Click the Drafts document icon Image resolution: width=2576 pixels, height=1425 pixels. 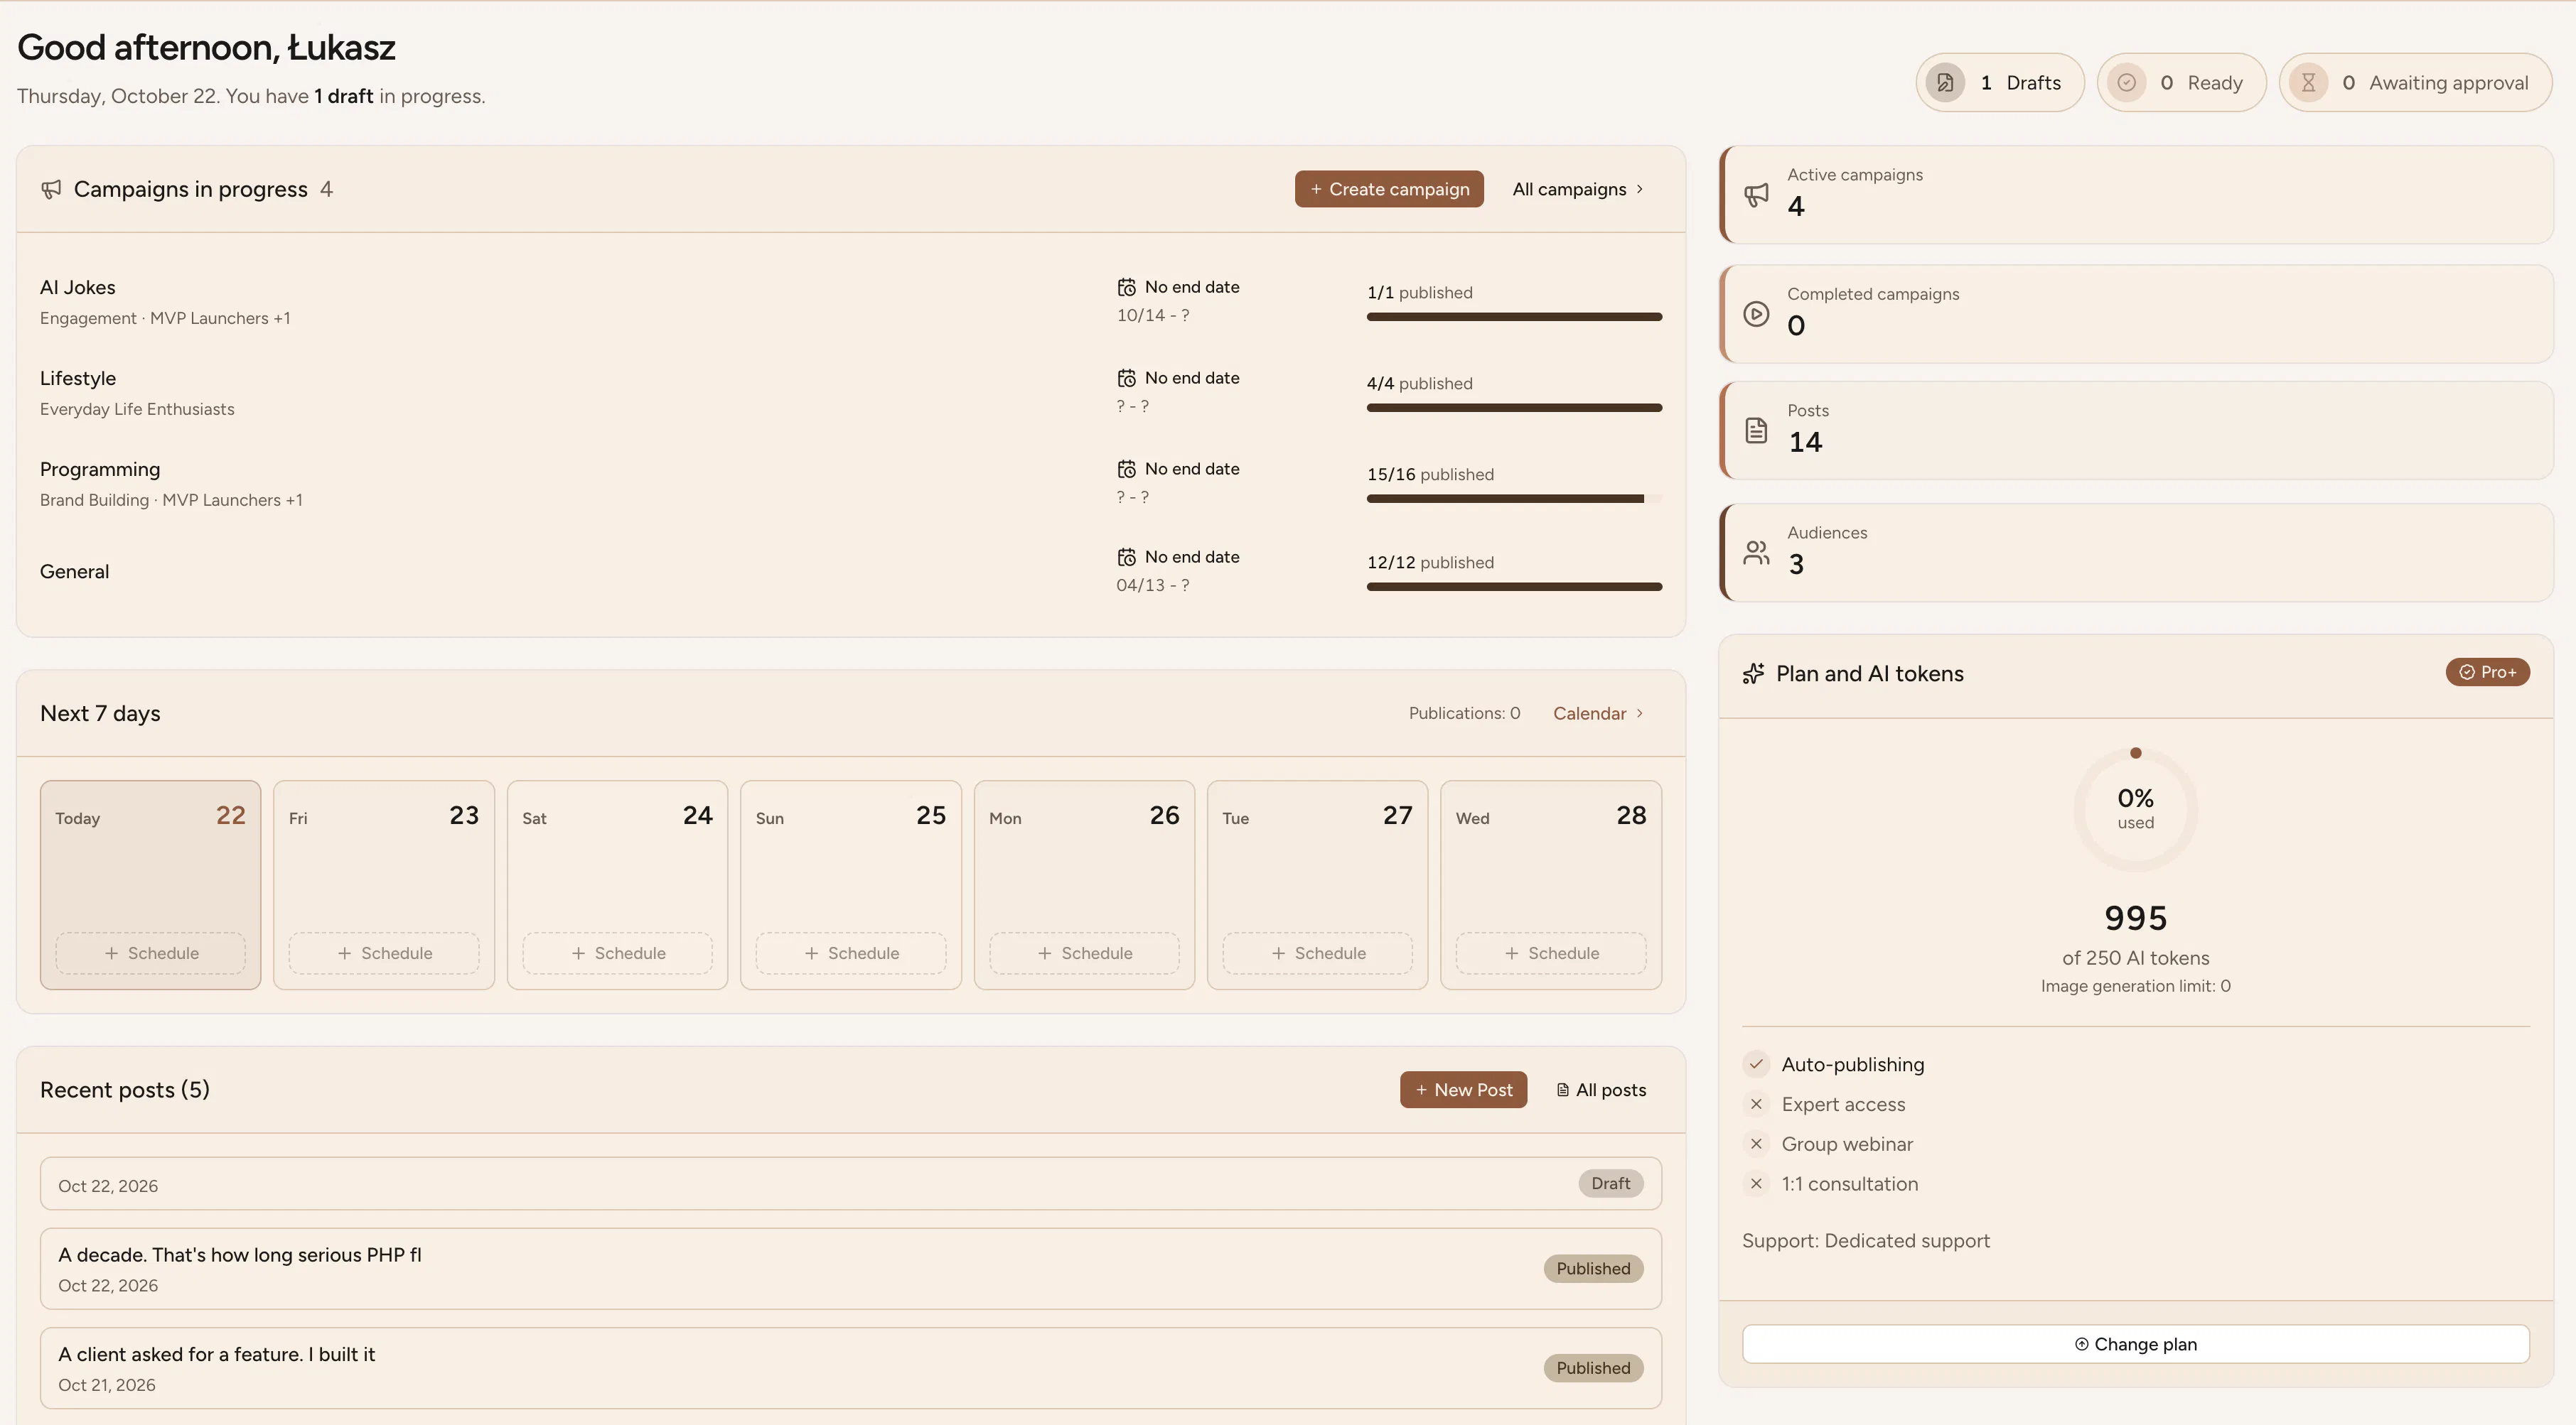tap(1945, 83)
